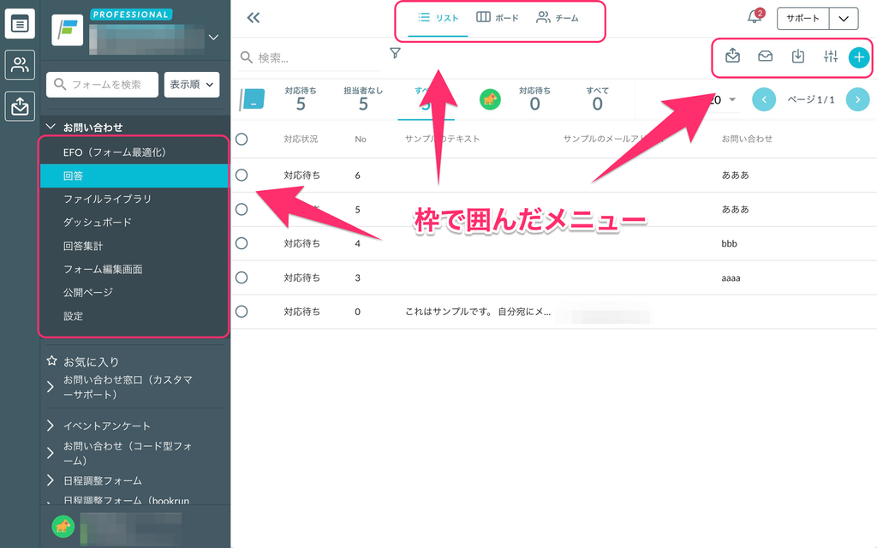This screenshot has height=548, width=877.
Task: Click the workspace logo icon
Action: click(67, 30)
